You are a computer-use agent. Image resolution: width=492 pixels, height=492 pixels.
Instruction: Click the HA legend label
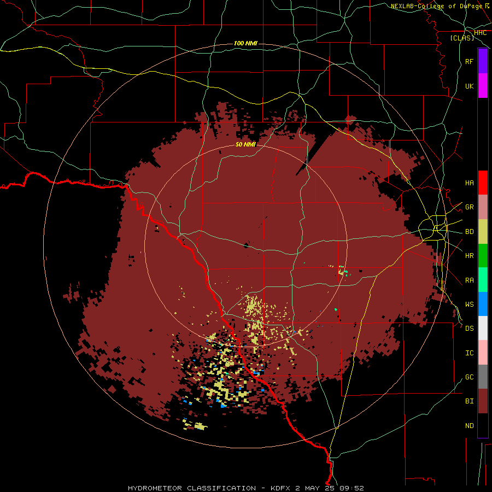469,183
